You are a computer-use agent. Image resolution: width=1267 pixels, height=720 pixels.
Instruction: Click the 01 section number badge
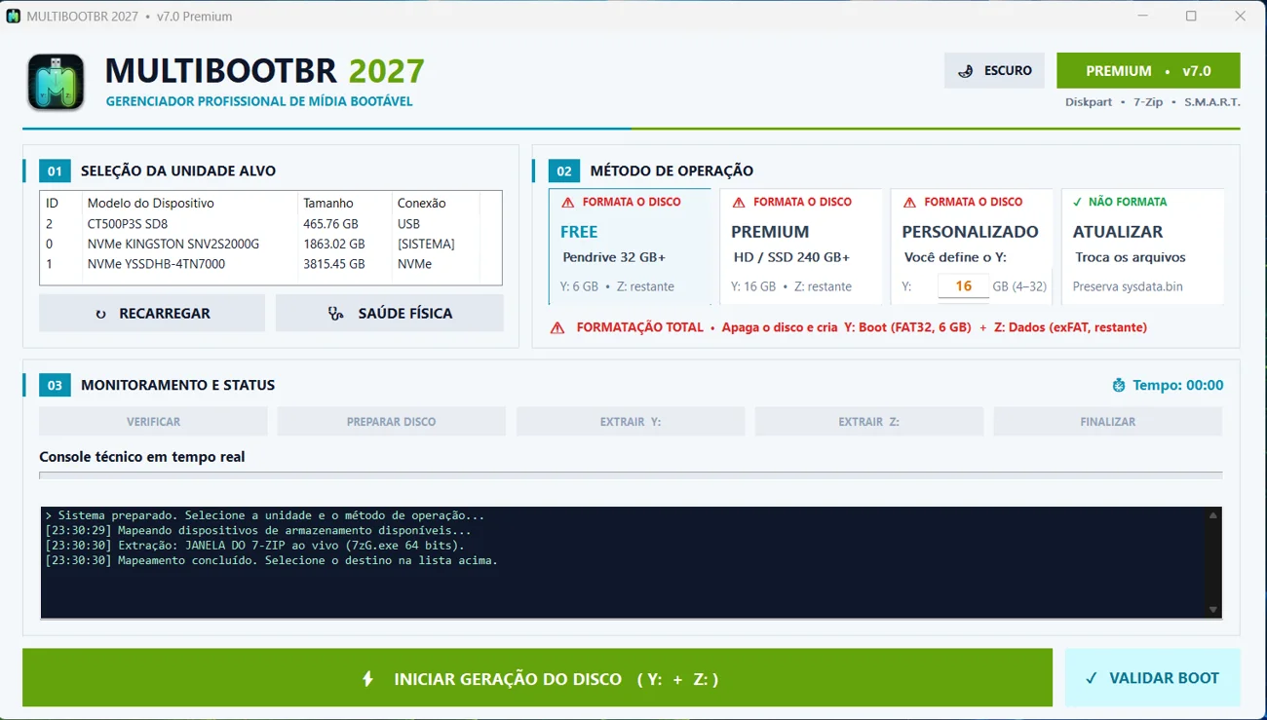(x=55, y=171)
